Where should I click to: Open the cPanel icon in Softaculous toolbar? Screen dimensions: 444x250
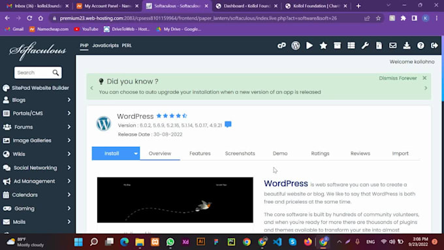(x=281, y=46)
